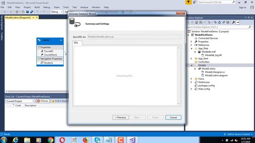Collapse the Navigation Properties section
This screenshot has height=143, width=255.
click(x=39, y=58)
